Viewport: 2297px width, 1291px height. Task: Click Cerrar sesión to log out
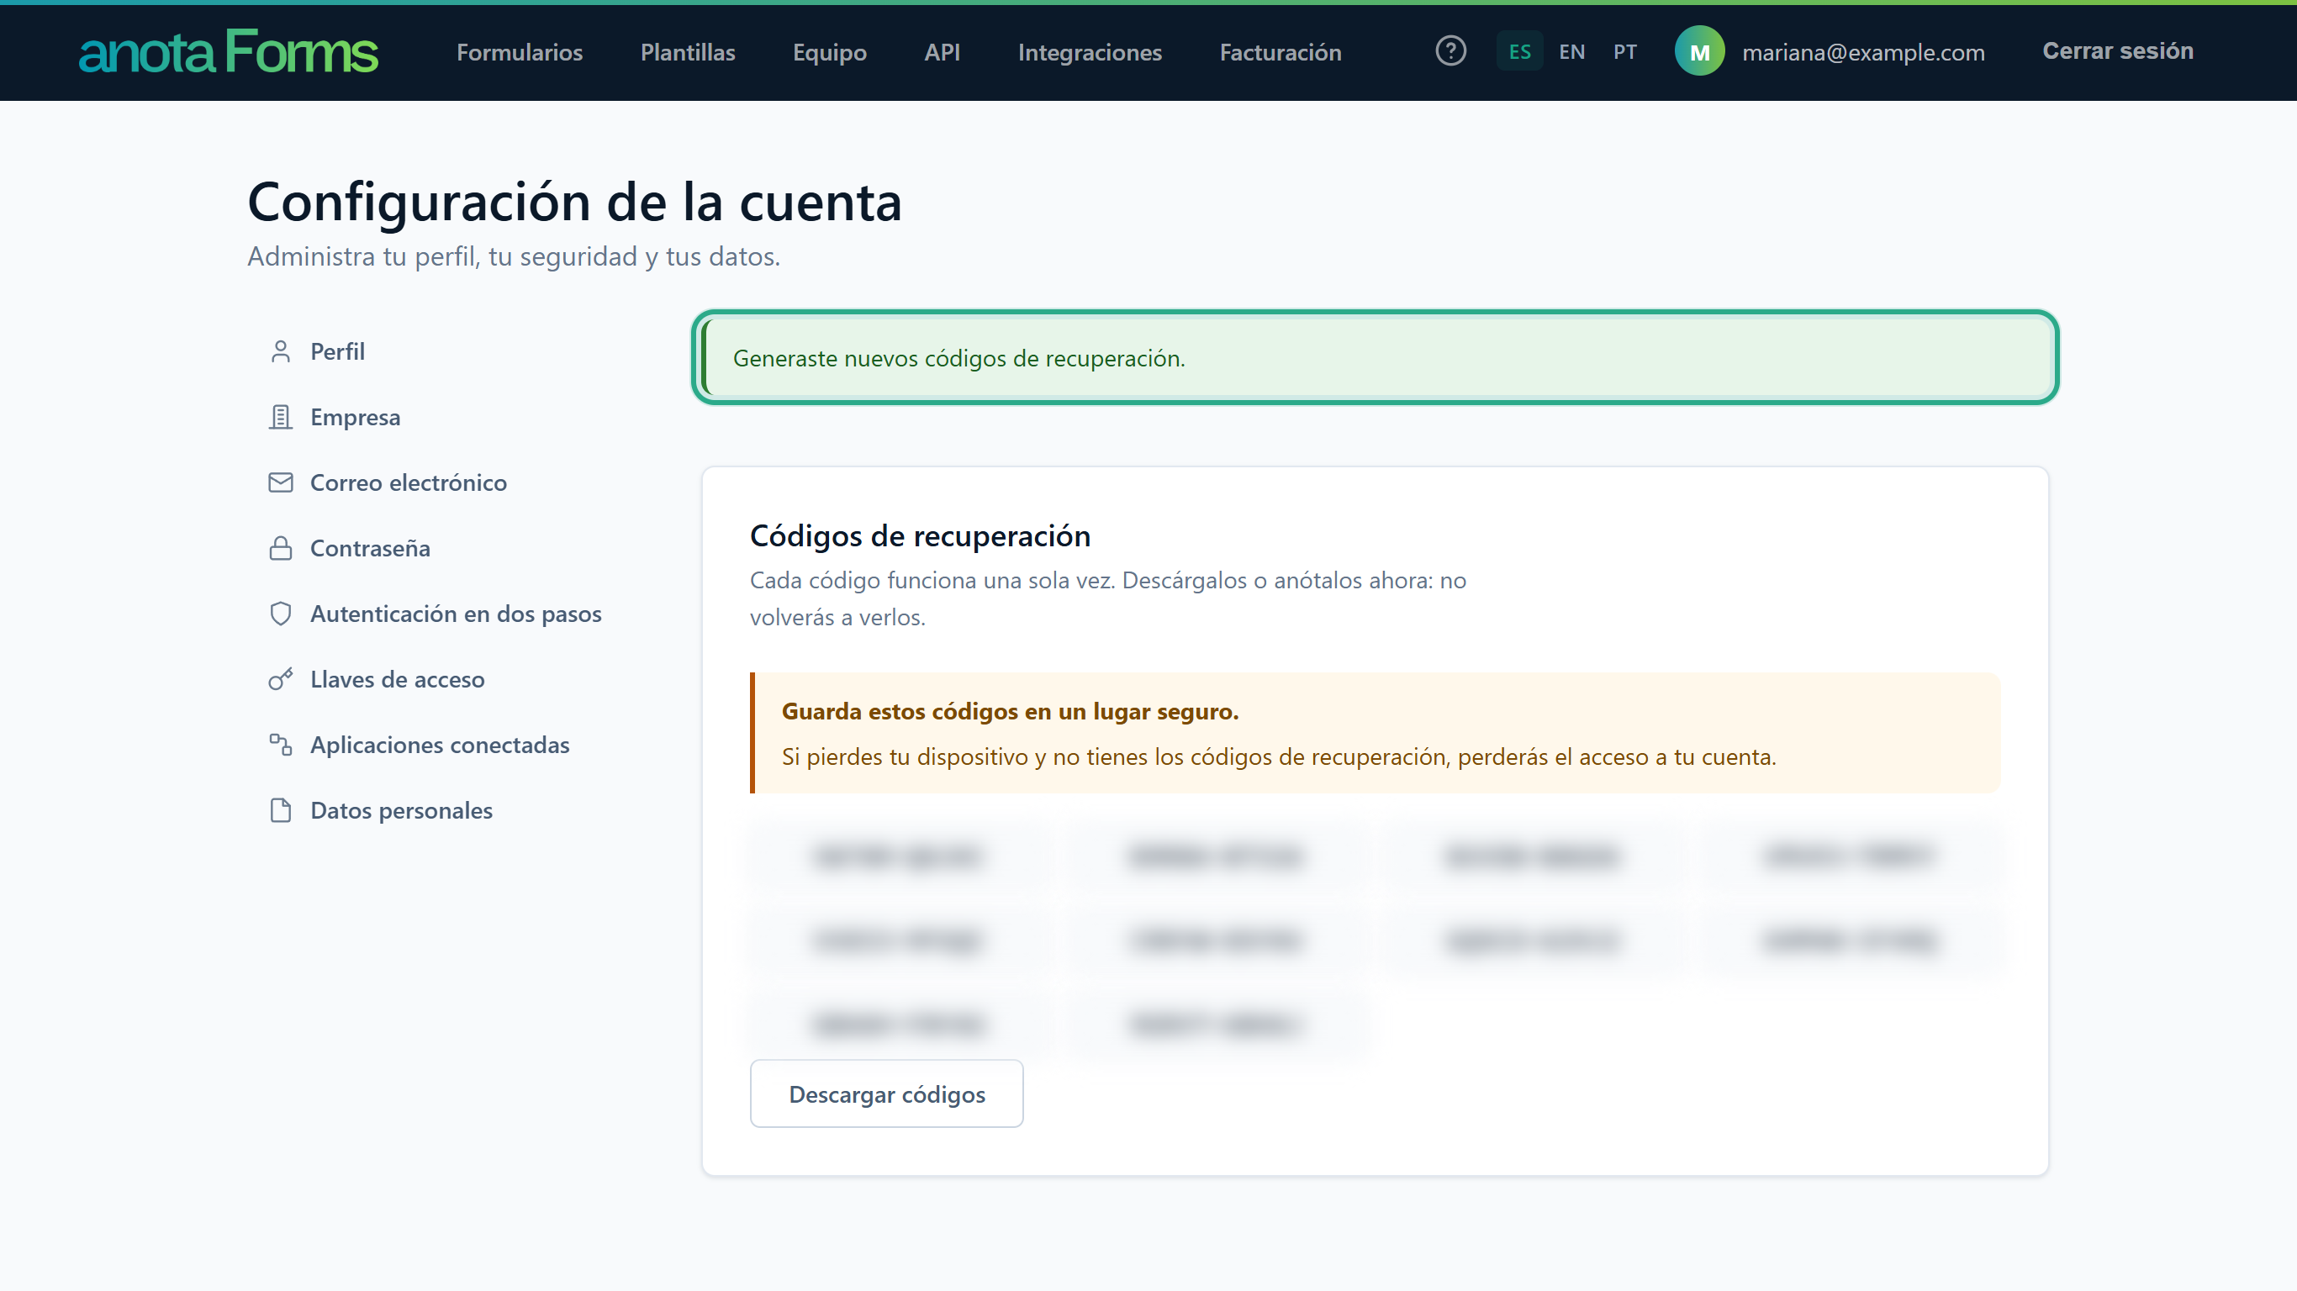coord(2118,50)
